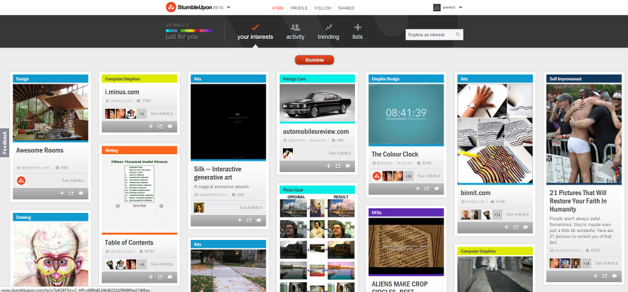Expand See Activity on Table of Contents
Screen dimensions: 628x292
pos(162,264)
